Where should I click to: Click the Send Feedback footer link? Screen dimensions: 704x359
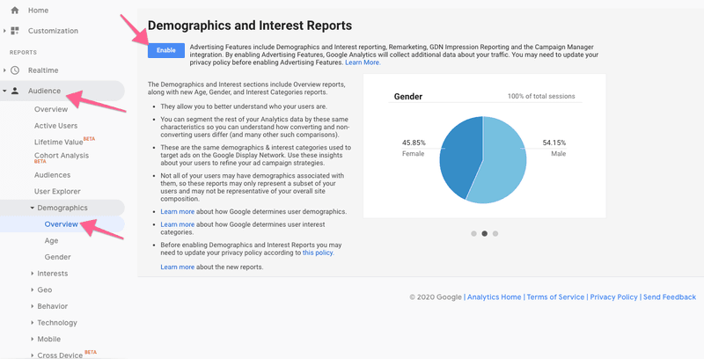coord(670,297)
